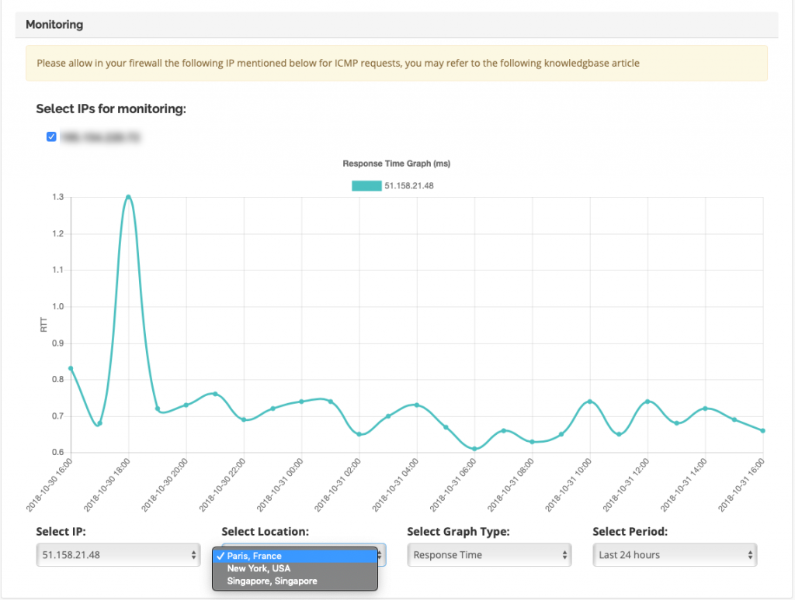Click the teal legend swatch for 51.158.21.48

(366, 186)
